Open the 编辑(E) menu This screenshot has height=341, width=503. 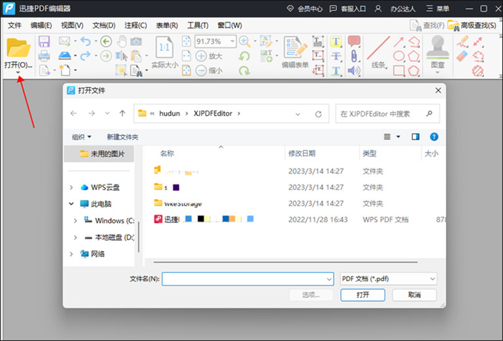tap(41, 25)
